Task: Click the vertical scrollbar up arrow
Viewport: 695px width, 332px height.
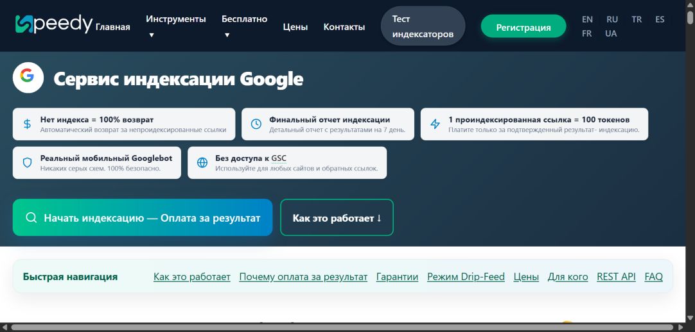Action: point(691,4)
